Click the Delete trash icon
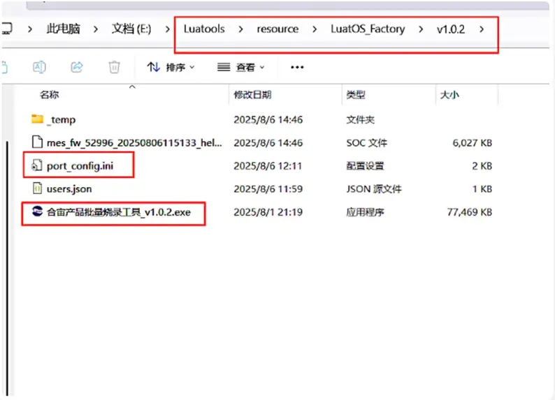The image size is (555, 400). tap(115, 67)
